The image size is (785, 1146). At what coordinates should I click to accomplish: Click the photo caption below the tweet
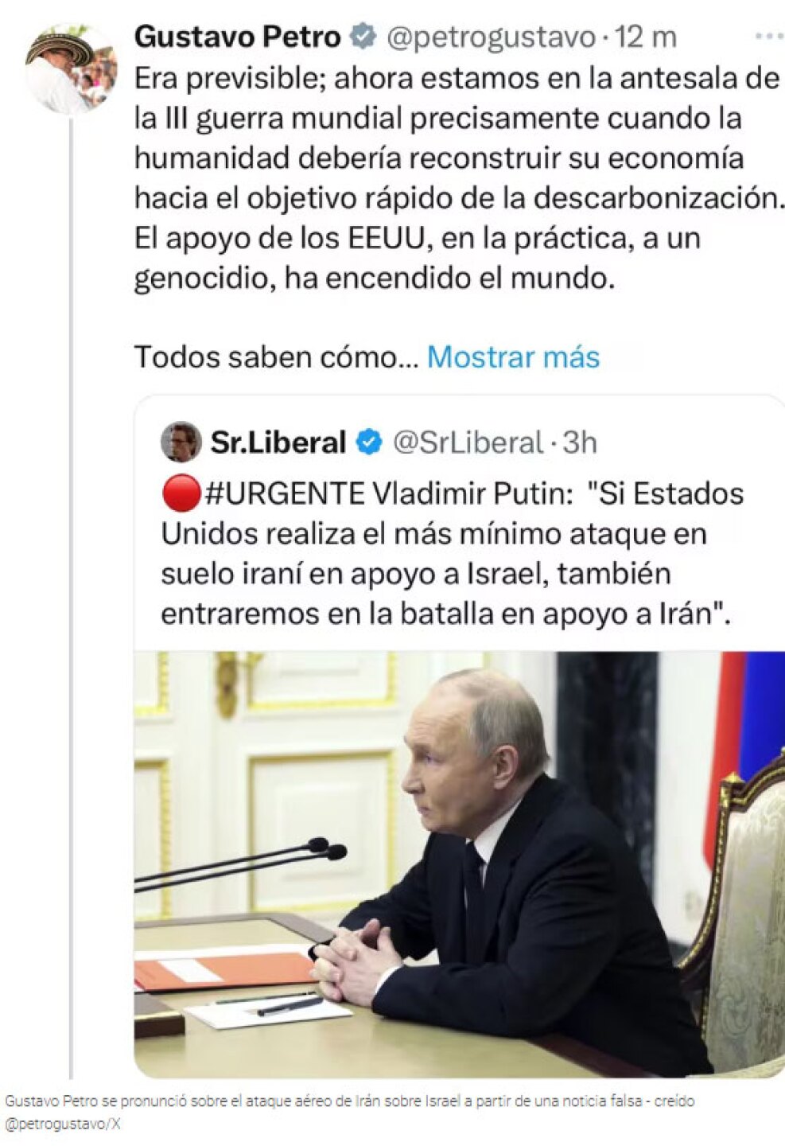click(x=349, y=1101)
